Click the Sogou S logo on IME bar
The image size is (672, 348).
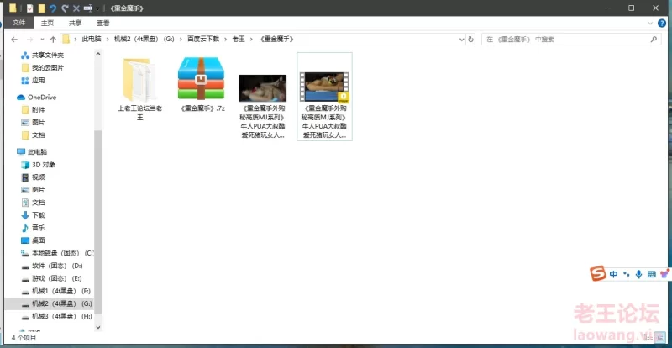[598, 273]
